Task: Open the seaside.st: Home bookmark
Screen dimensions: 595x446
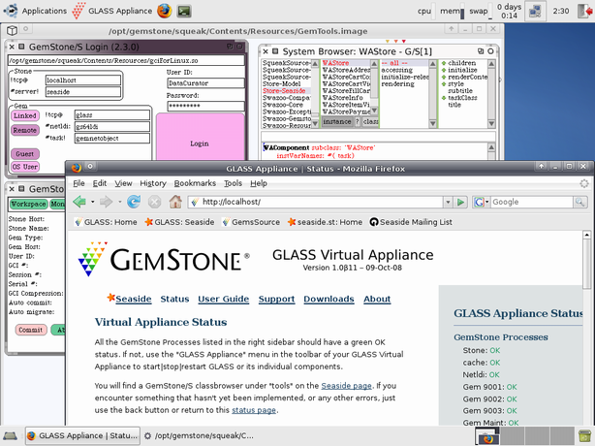Action: coord(325,222)
